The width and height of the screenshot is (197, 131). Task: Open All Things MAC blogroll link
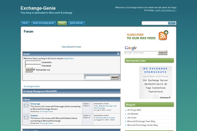click(134, 110)
